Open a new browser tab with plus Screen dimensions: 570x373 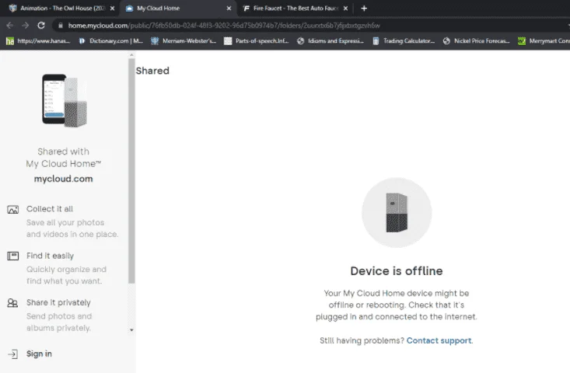tap(364, 8)
